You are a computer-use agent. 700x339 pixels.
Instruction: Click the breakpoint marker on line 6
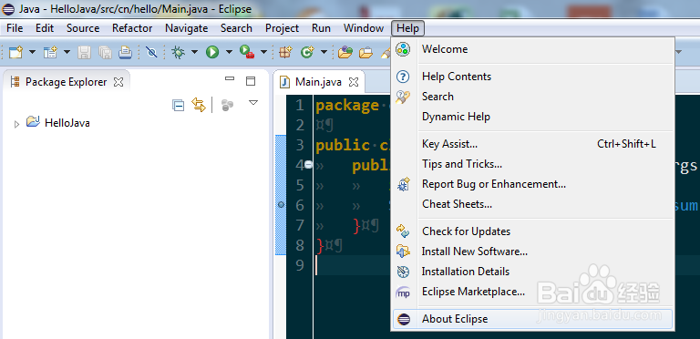tap(281, 205)
